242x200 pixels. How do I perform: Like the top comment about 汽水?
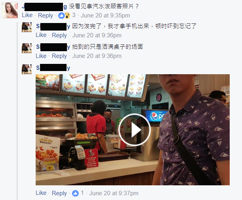(x=27, y=15)
